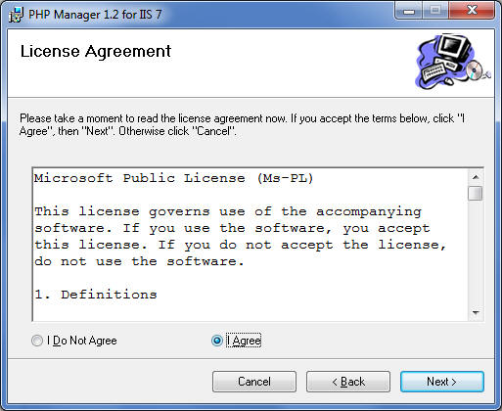This screenshot has height=411, width=502.
Task: Click the scroll up arrow of license text
Action: click(476, 177)
